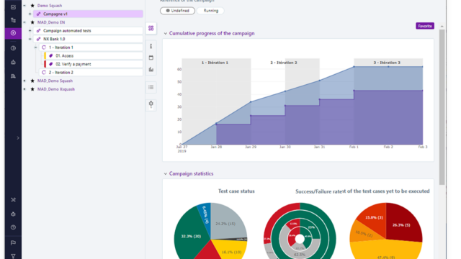This screenshot has height=259, width=461.
Task: Show the campaign dashboard anchor icon
Action: (x=151, y=28)
